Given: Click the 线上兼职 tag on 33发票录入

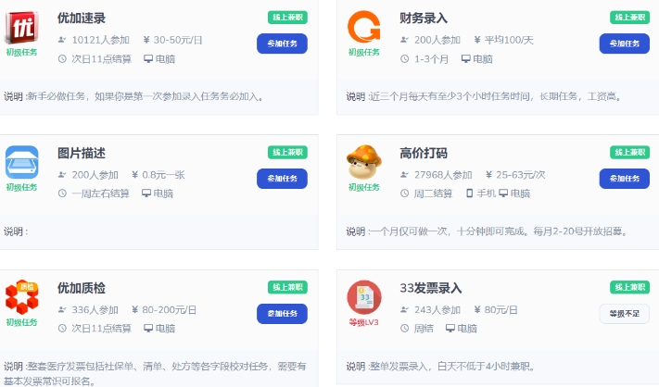Looking at the screenshot, I should coord(630,288).
